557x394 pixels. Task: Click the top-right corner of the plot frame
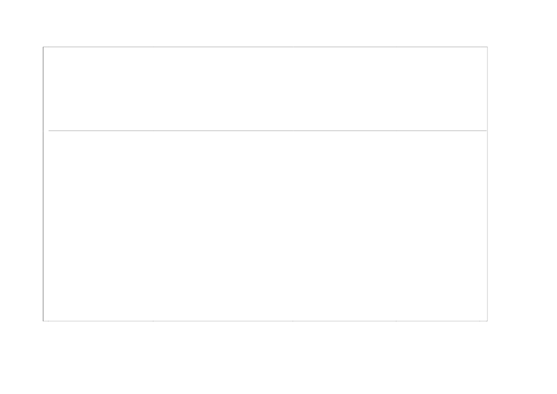(487, 47)
